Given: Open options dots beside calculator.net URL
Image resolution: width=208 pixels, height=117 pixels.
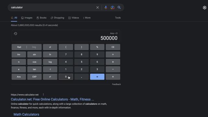Looking at the screenshot, I should pyautogui.click(x=43, y=95).
